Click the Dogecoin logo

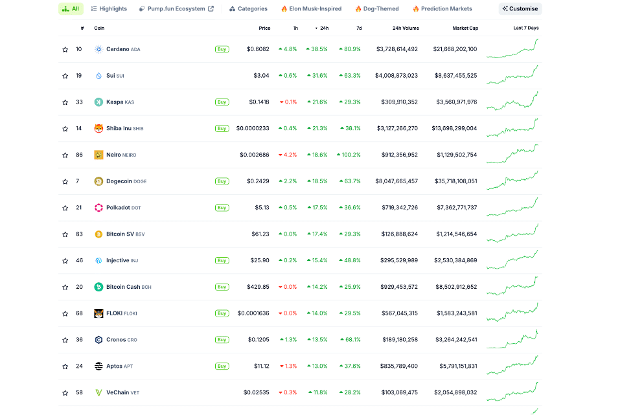coord(98,181)
